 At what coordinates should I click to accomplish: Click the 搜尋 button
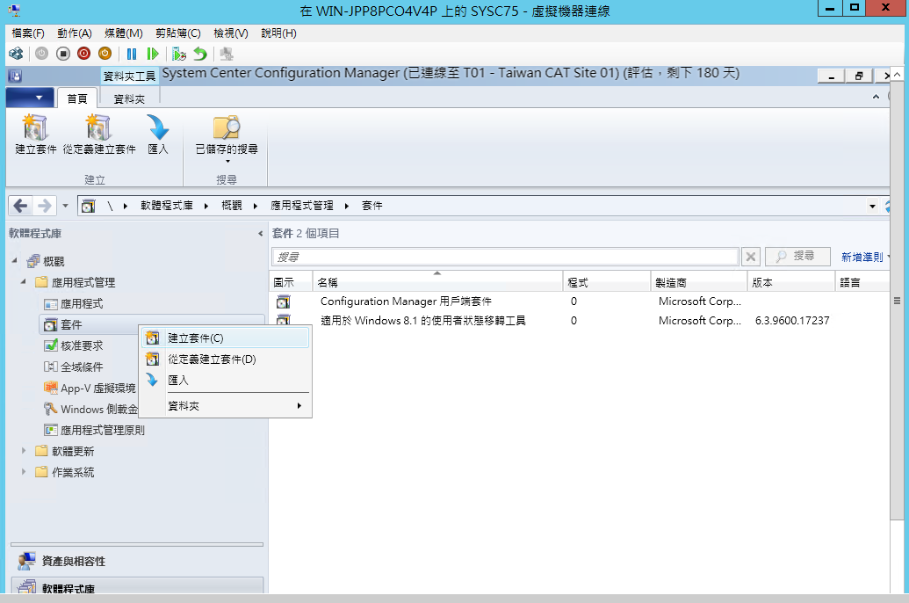point(797,257)
